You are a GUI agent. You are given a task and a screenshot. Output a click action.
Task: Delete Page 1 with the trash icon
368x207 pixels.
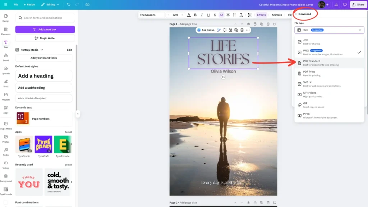point(268,24)
